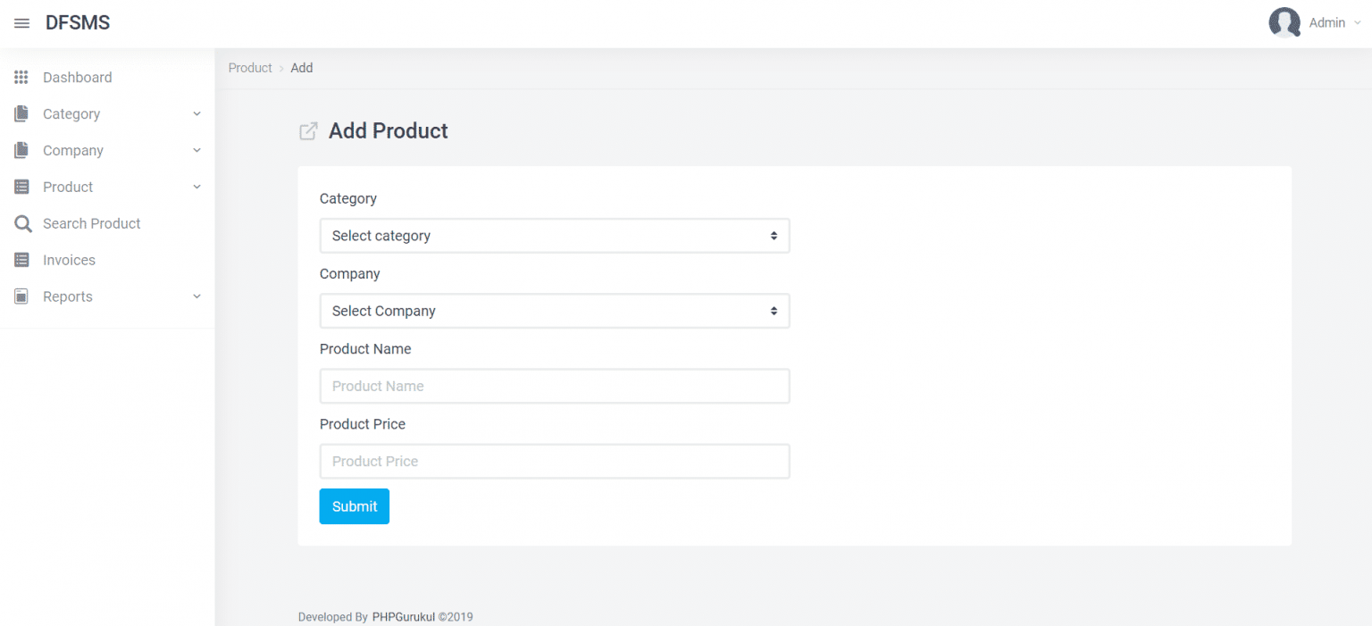The width and height of the screenshot is (1372, 626).
Task: Expand the Reports sidebar menu chevron
Action: [x=197, y=296]
